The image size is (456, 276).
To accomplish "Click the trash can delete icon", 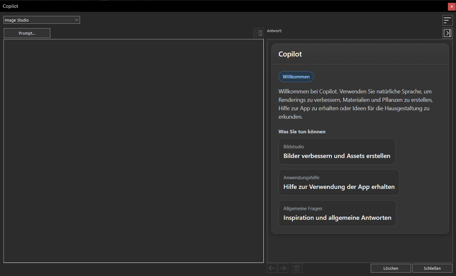I will [297, 268].
